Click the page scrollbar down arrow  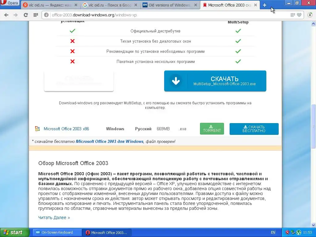tap(313, 225)
